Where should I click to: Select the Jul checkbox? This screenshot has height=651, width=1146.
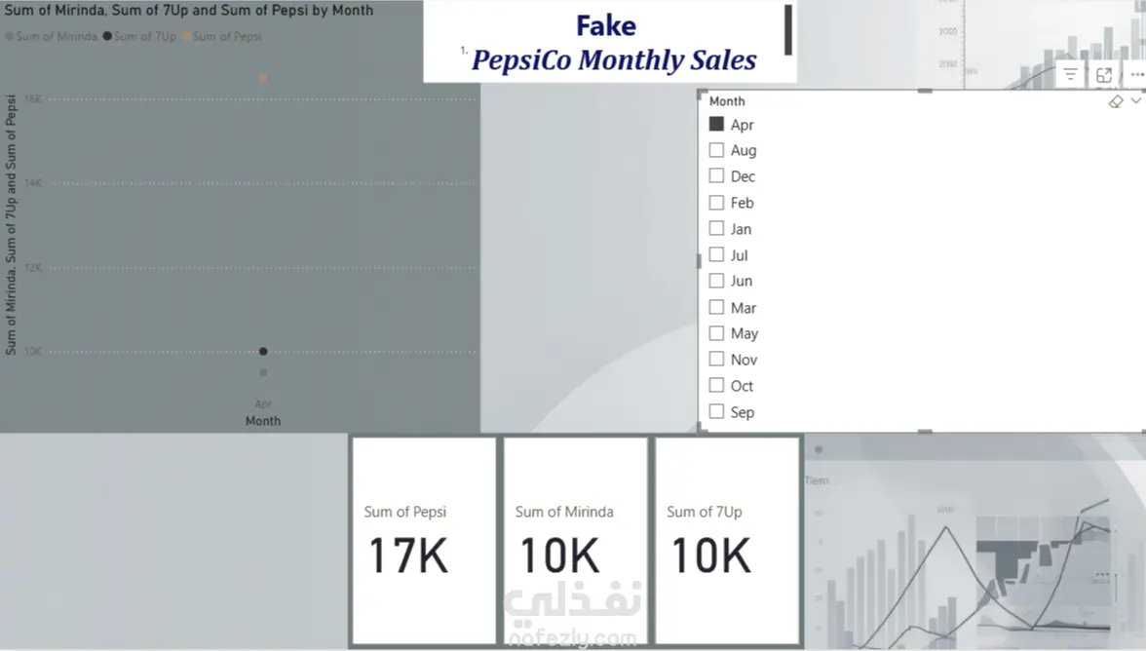(716, 255)
